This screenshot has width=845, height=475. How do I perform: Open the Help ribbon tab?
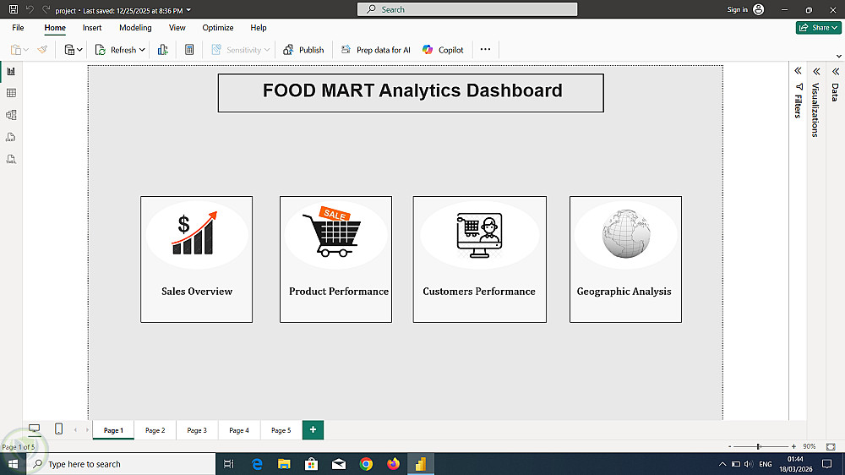tap(258, 28)
